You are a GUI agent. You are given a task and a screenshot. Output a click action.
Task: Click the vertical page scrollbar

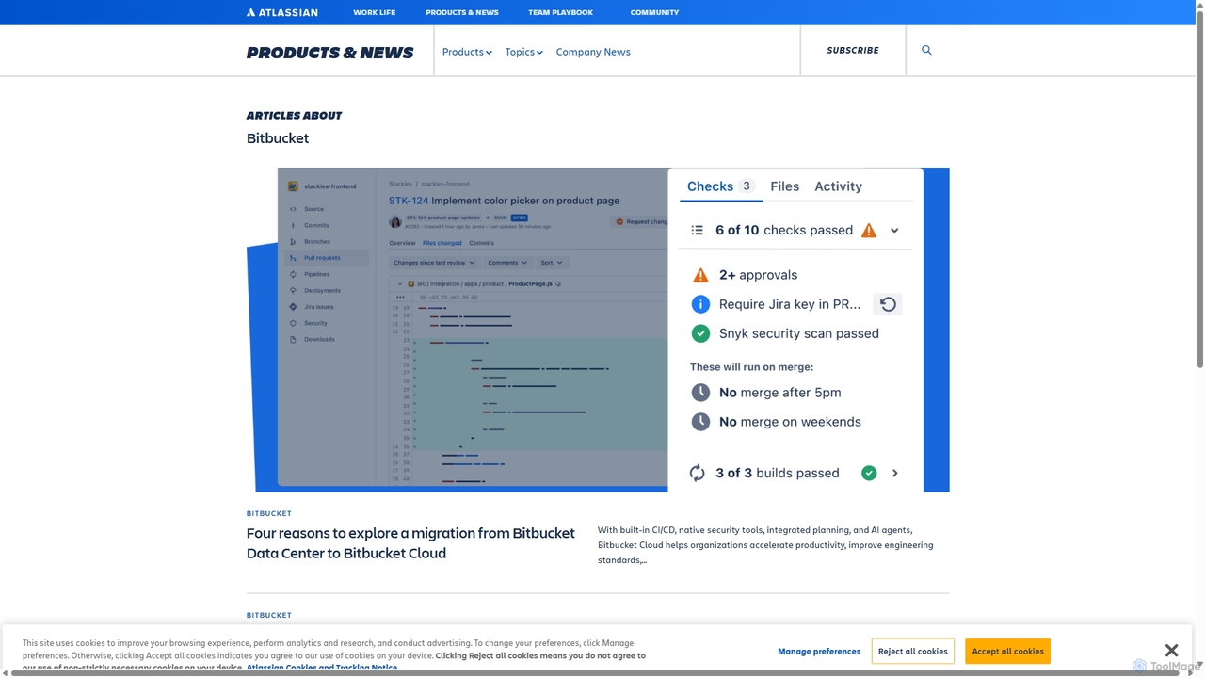tap(1200, 188)
